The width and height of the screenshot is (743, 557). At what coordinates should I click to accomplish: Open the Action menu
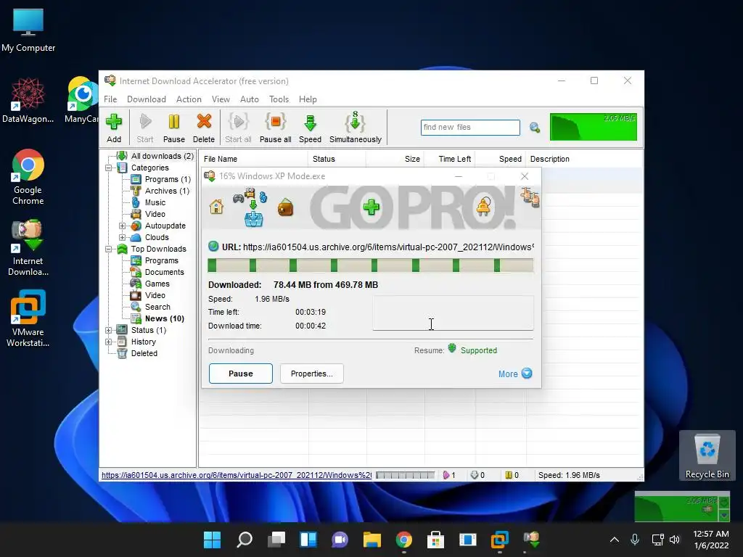tap(189, 99)
